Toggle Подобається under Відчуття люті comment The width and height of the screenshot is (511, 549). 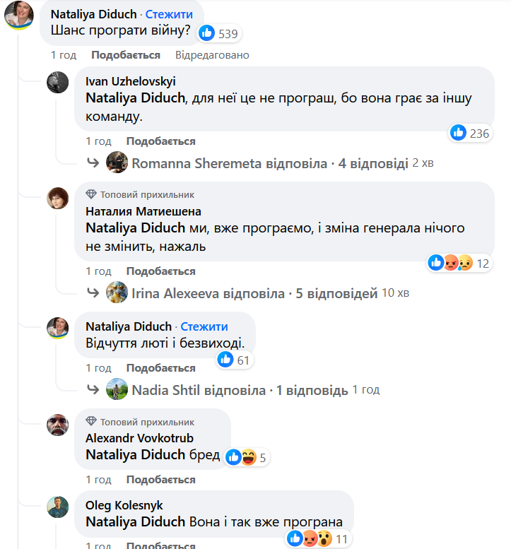pyautogui.click(x=160, y=368)
